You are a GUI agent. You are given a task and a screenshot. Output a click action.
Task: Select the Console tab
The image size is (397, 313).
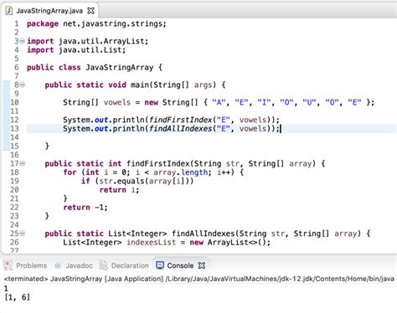[180, 265]
